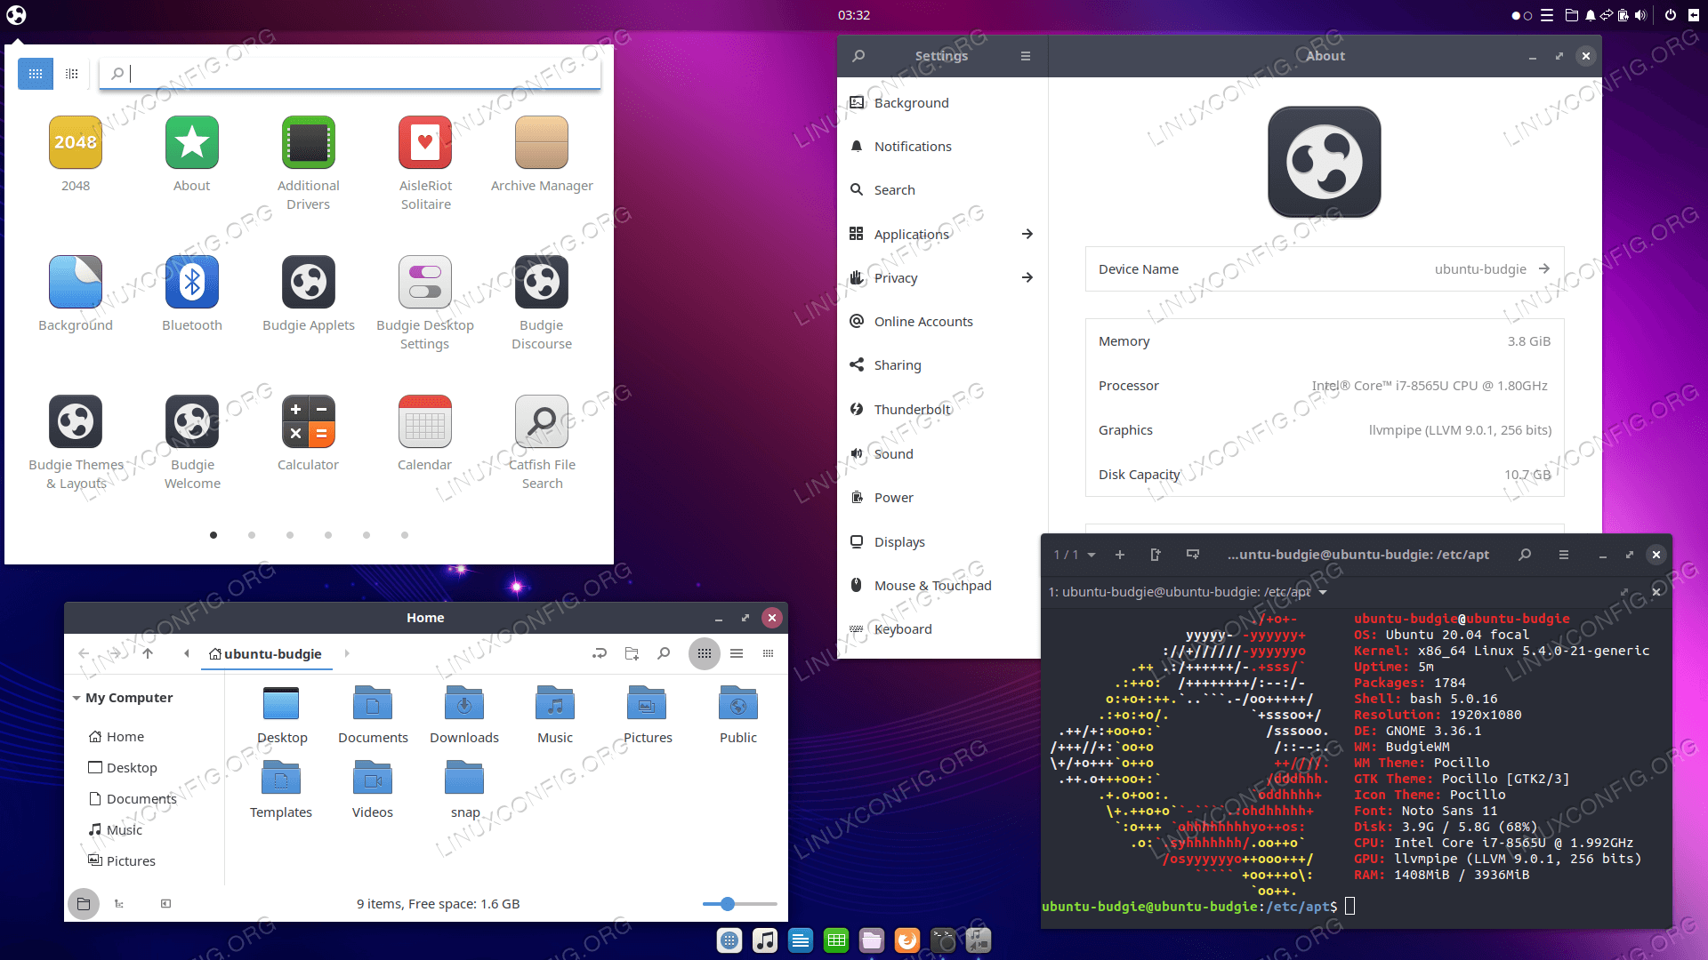The height and width of the screenshot is (960, 1708).
Task: Open the notifications bell in top panel
Action: (x=1590, y=15)
